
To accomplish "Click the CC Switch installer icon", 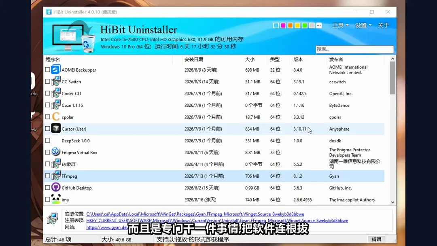I will [x=56, y=81].
